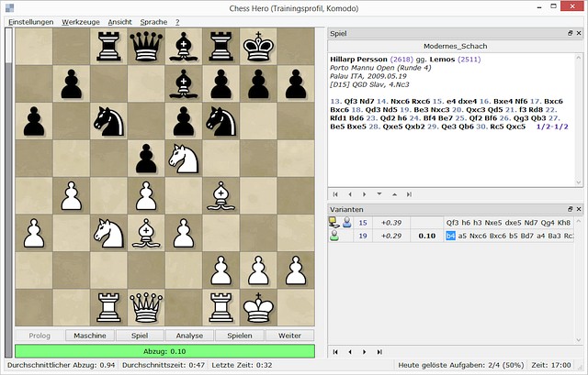Click the Zeit: 17:00 status entry
This screenshot has width=588, height=375.
(551, 365)
